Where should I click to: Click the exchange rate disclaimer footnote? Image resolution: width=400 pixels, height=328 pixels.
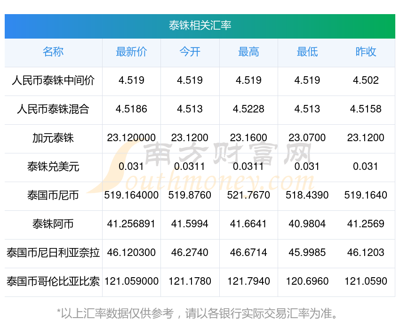click(200, 313)
